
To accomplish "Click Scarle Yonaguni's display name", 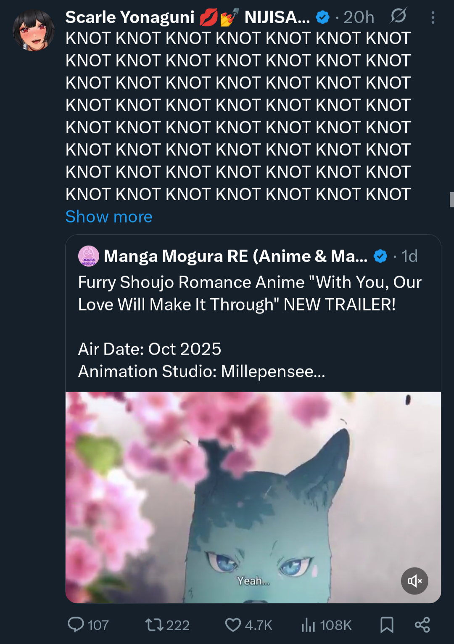I will pyautogui.click(x=129, y=17).
